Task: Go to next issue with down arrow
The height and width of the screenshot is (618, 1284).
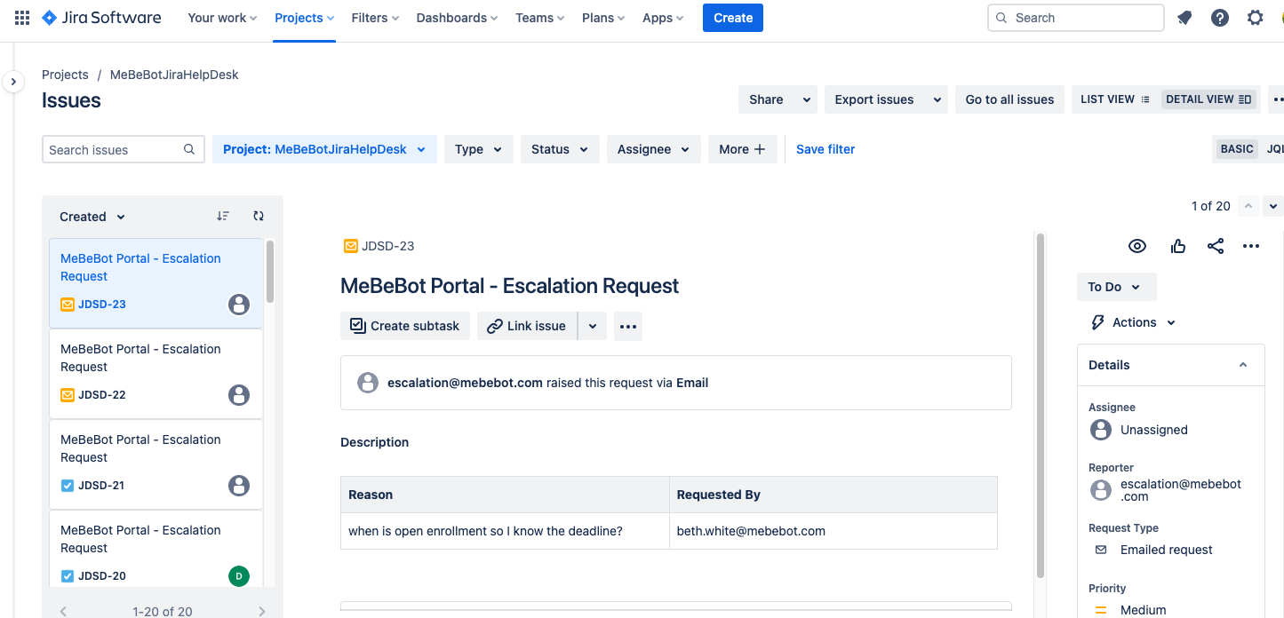Action: point(1273,206)
